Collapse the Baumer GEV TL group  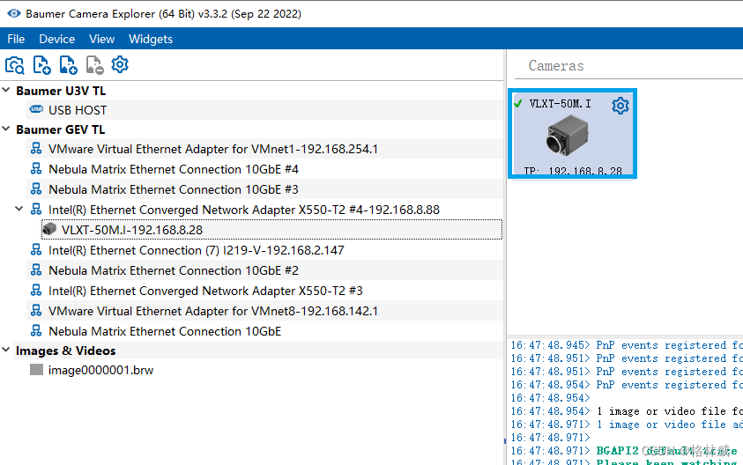pyautogui.click(x=6, y=129)
